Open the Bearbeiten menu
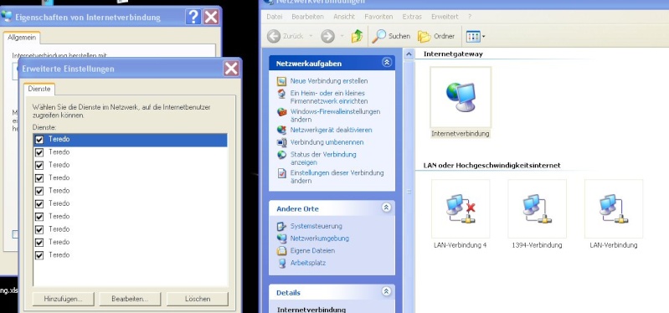The image size is (669, 313). point(307,17)
